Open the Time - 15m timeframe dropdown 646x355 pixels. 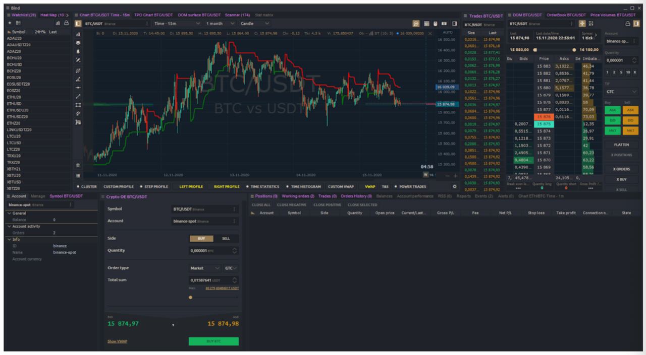tap(178, 24)
